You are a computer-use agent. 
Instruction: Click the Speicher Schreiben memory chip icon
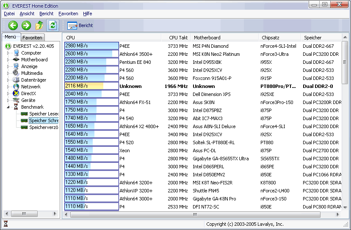(24, 120)
